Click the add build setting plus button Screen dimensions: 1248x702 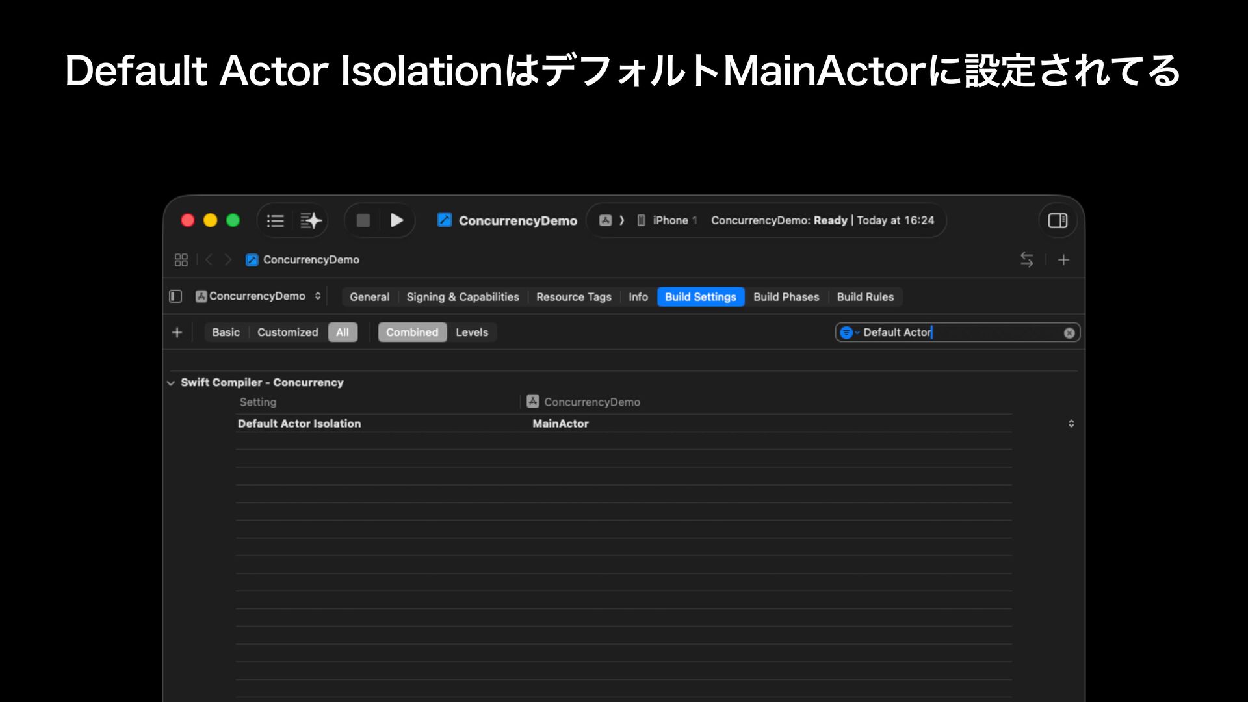coord(177,333)
